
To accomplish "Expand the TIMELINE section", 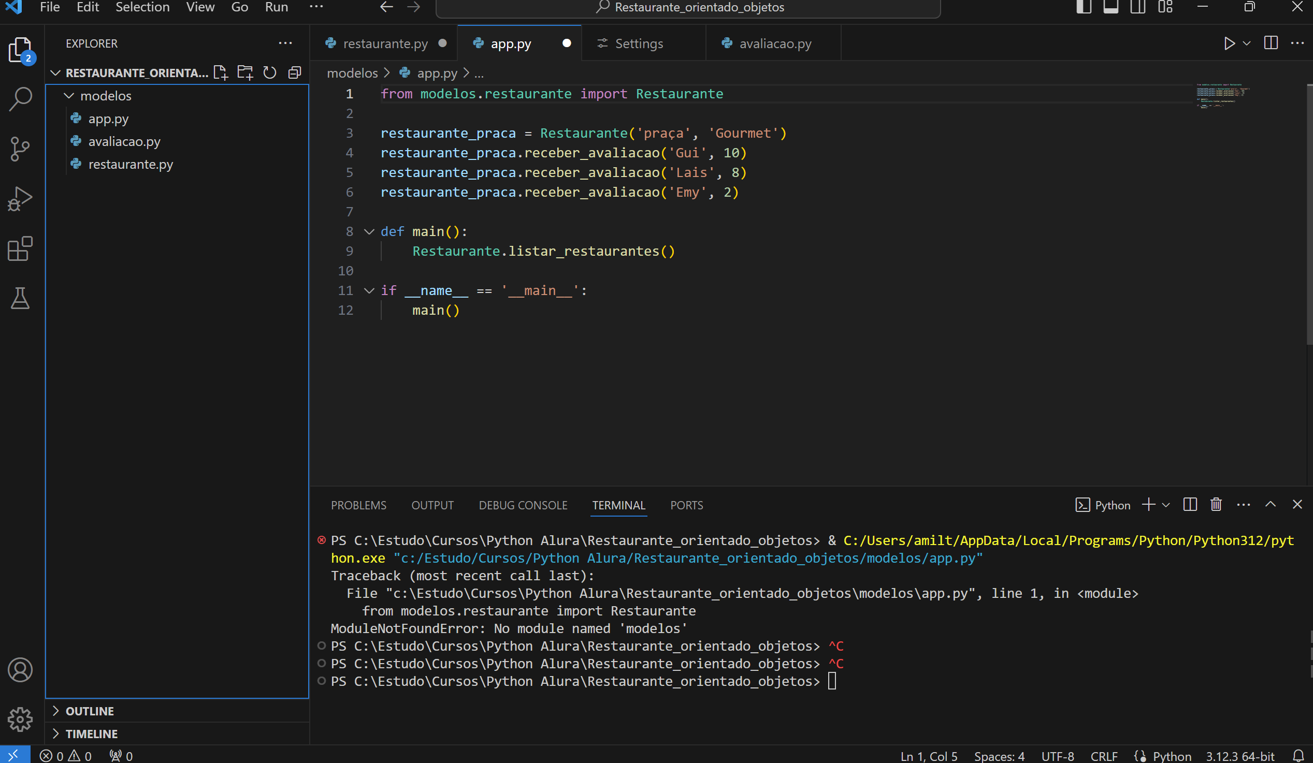I will 92,734.
